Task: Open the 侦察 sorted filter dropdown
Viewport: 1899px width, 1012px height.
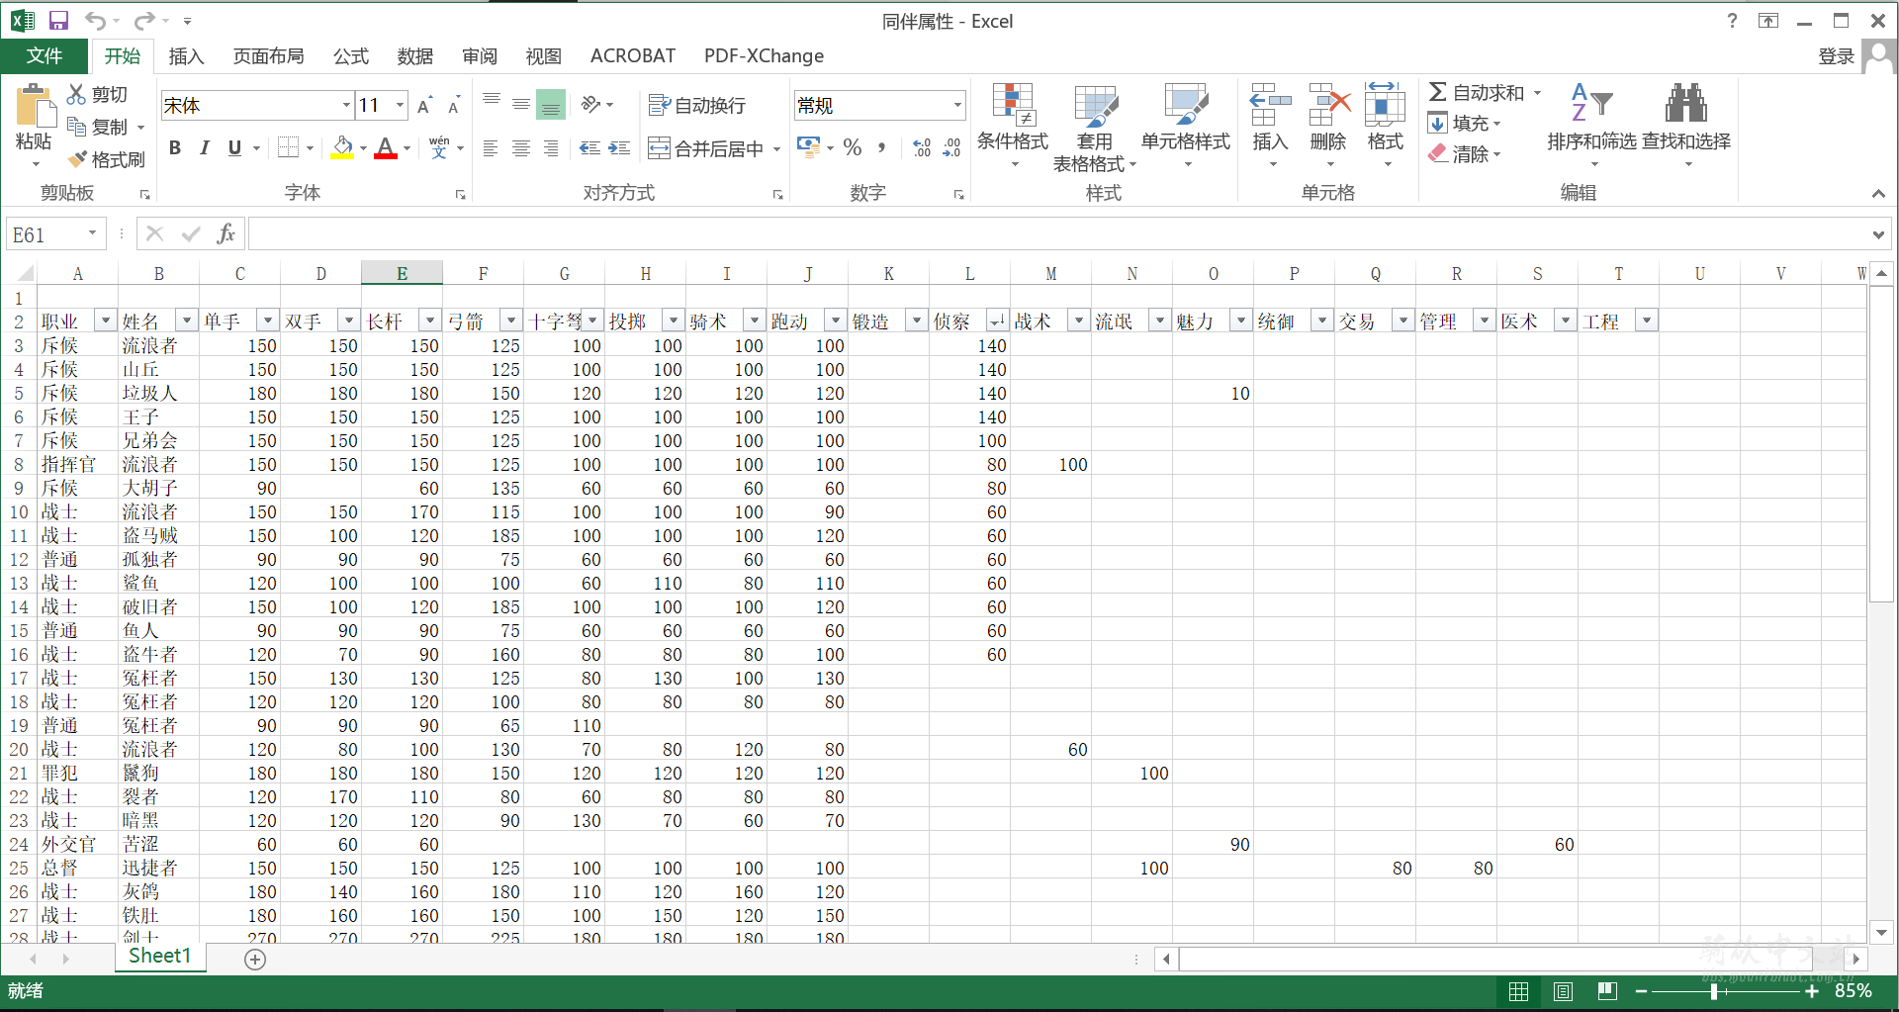Action: [x=998, y=321]
